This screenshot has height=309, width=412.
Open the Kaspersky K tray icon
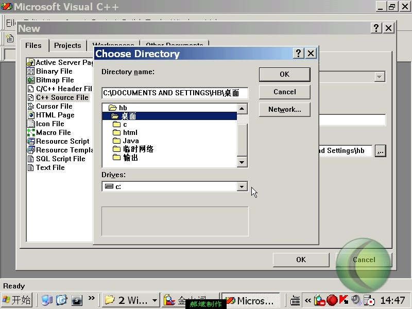(344, 300)
